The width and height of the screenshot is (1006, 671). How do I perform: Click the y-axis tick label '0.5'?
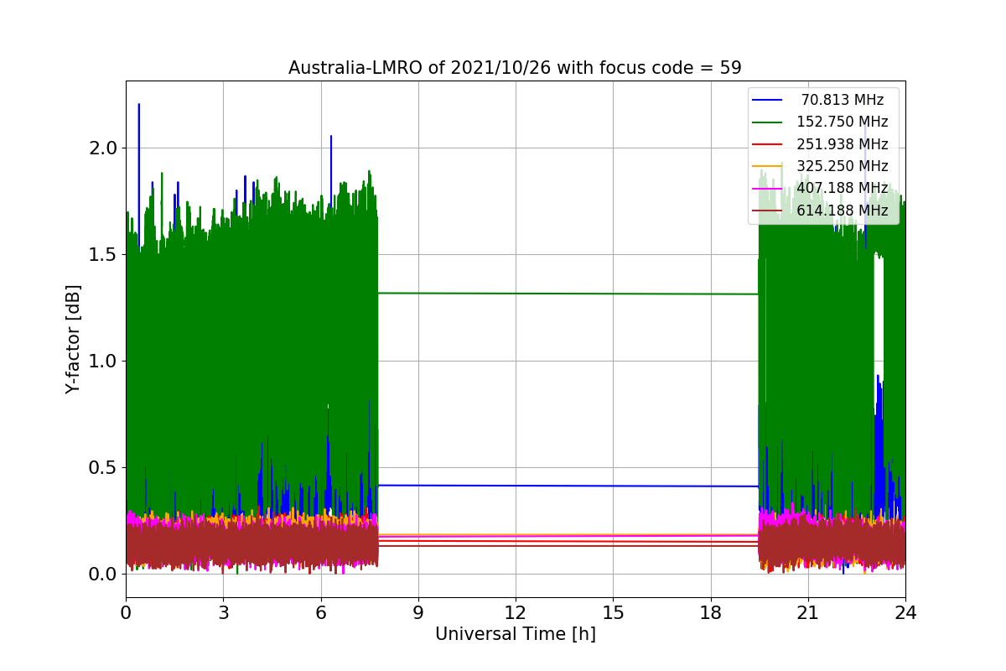[105, 468]
